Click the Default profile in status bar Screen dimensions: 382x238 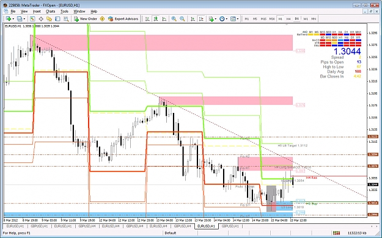[171, 233]
